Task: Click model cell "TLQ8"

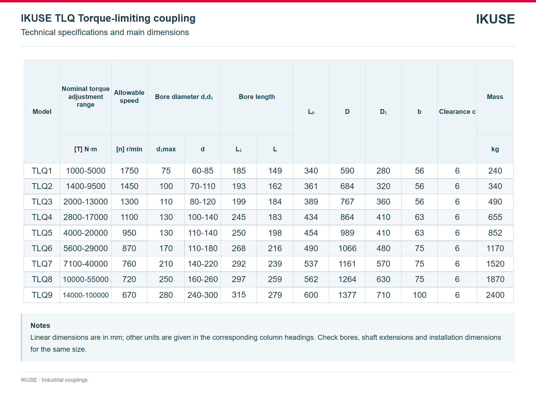Action: pos(42,279)
